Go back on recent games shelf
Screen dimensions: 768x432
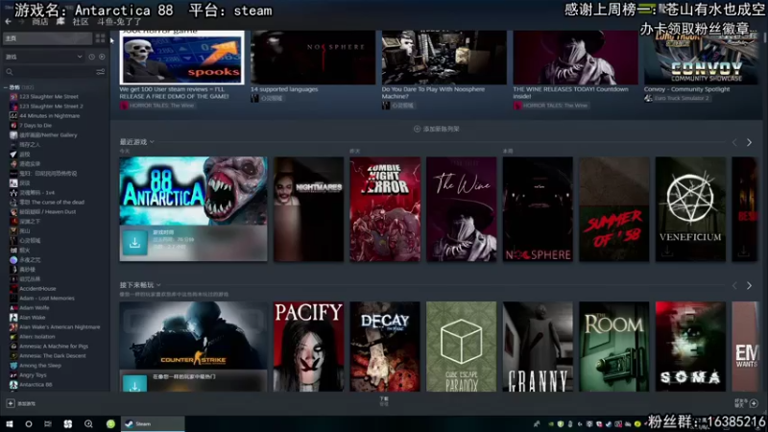pyautogui.click(x=734, y=142)
